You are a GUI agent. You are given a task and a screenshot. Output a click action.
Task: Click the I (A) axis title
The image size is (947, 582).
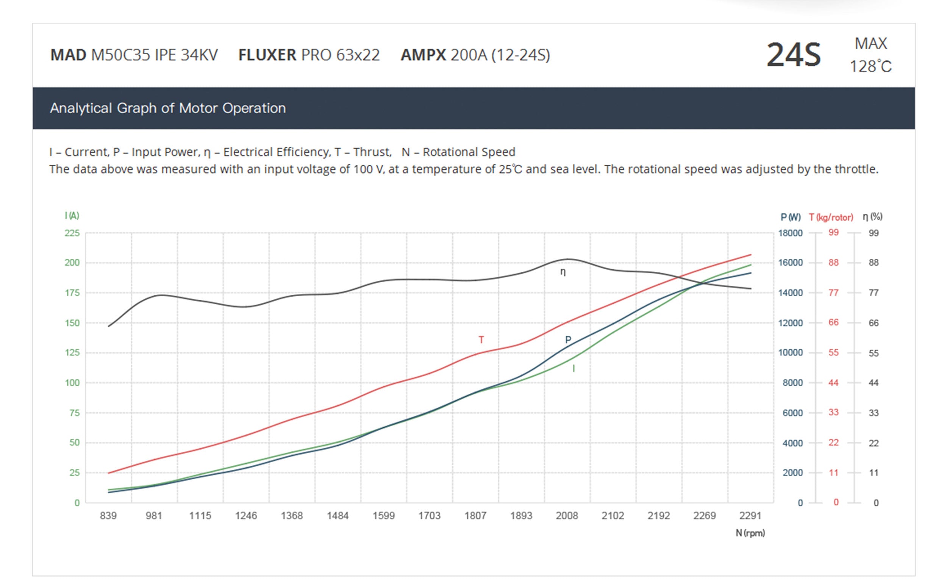pos(72,216)
